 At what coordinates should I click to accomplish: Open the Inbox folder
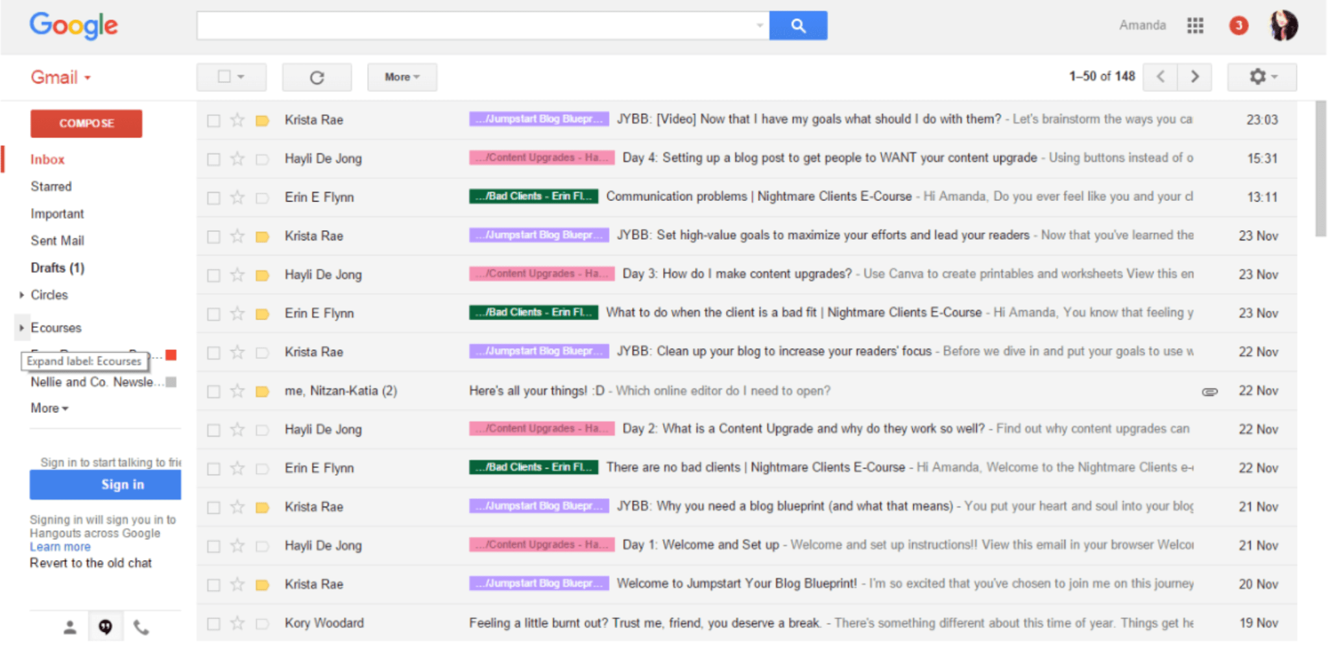(x=47, y=159)
